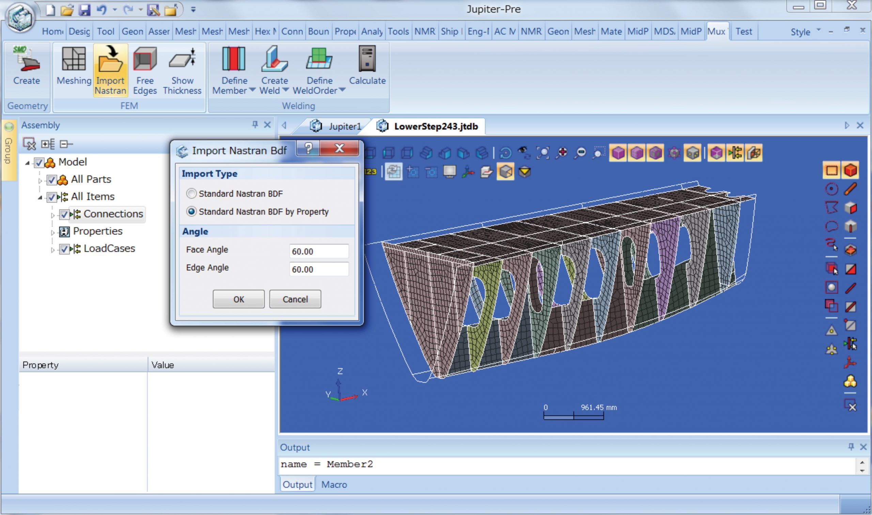
Task: Toggle the All Items checkbox
Action: tap(52, 197)
